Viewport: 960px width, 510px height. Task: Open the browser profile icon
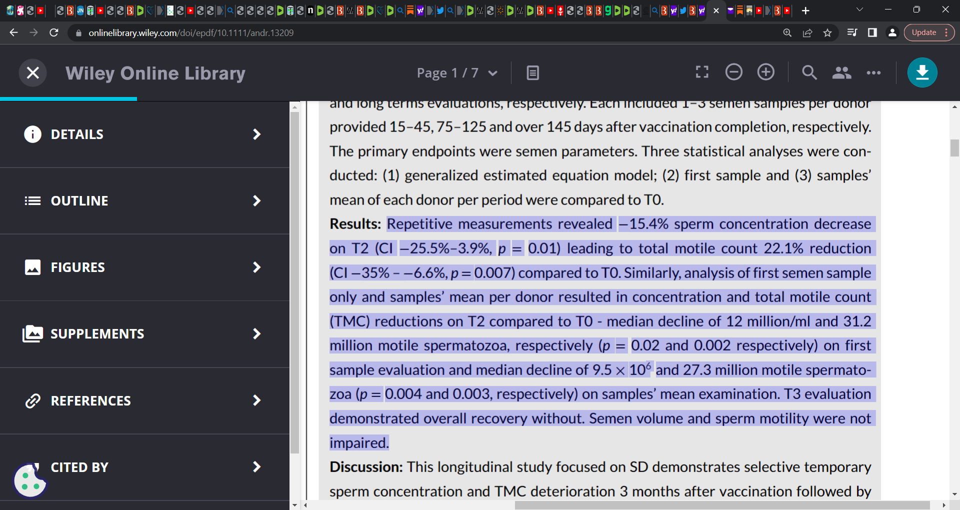pos(892,33)
